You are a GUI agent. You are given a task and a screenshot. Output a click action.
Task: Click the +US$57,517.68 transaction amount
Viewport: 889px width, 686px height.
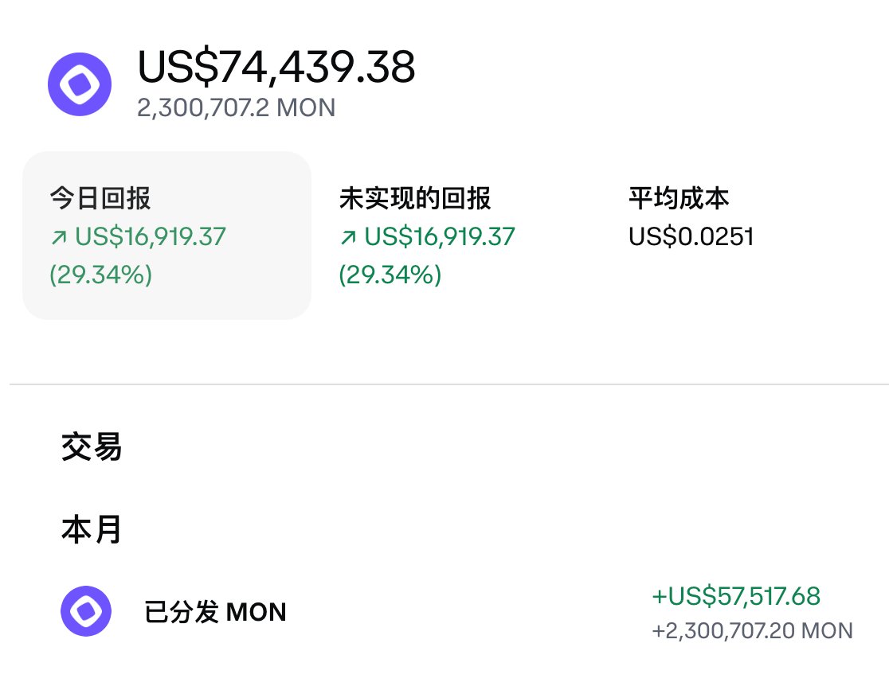tap(736, 596)
